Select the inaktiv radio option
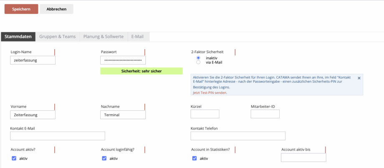The height and width of the screenshot is (168, 384). tap(198, 58)
